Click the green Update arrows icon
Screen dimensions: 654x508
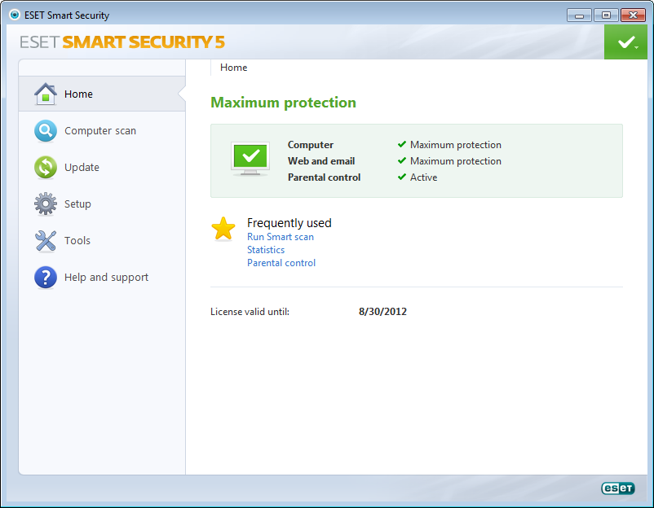coord(46,168)
